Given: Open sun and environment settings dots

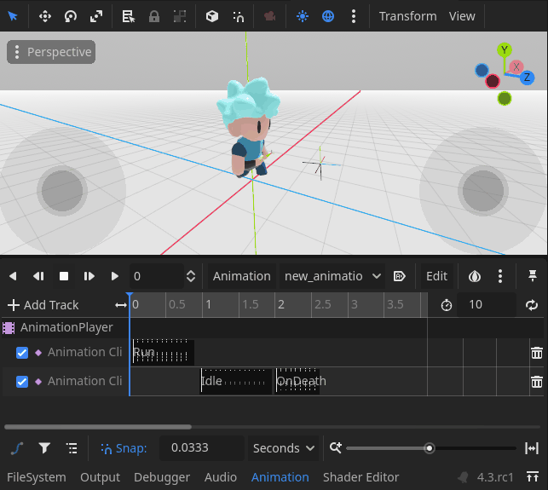Looking at the screenshot, I should tap(354, 16).
